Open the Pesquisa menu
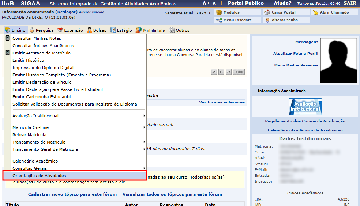The height and width of the screenshot is (206, 360). tap(41, 30)
